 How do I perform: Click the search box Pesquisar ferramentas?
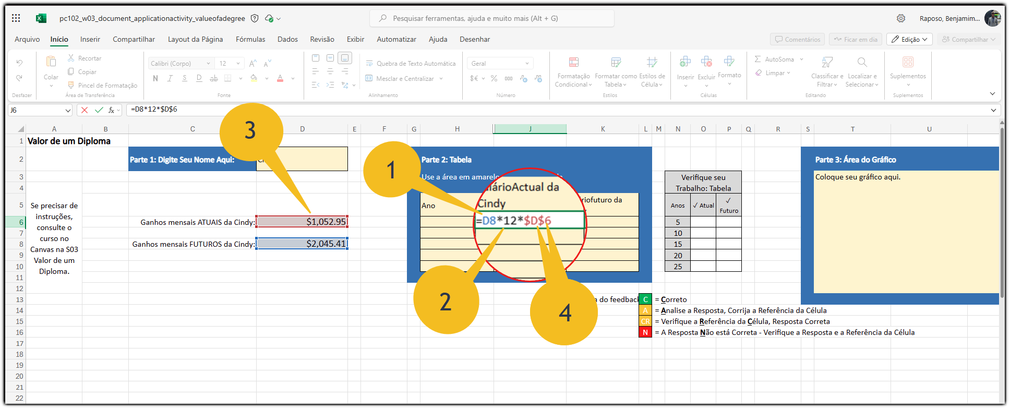(492, 18)
